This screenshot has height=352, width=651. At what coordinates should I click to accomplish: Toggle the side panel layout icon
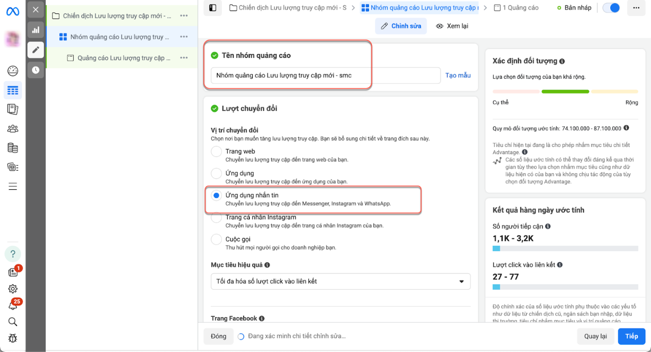213,8
